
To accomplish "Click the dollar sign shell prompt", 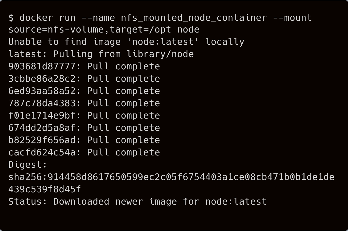I will pyautogui.click(x=11, y=18).
